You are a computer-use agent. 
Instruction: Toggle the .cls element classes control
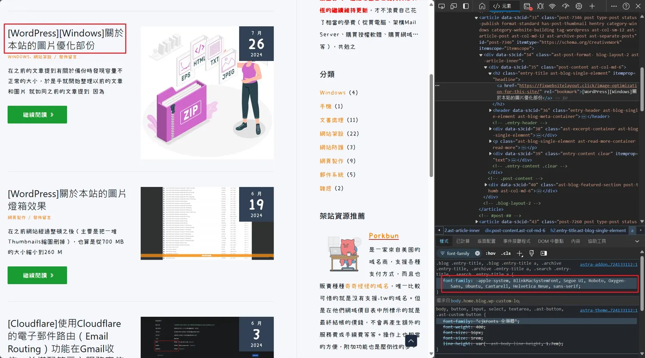[506, 253]
